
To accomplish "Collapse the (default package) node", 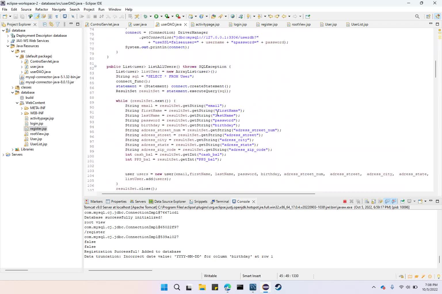I will 17,56.
